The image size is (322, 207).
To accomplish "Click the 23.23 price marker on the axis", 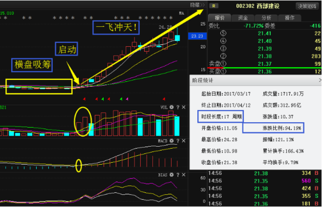I will coord(197,36).
